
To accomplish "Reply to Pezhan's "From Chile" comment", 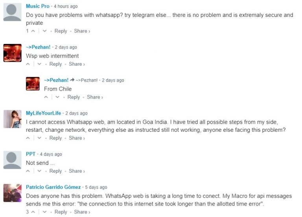I will pyautogui.click(x=74, y=97).
